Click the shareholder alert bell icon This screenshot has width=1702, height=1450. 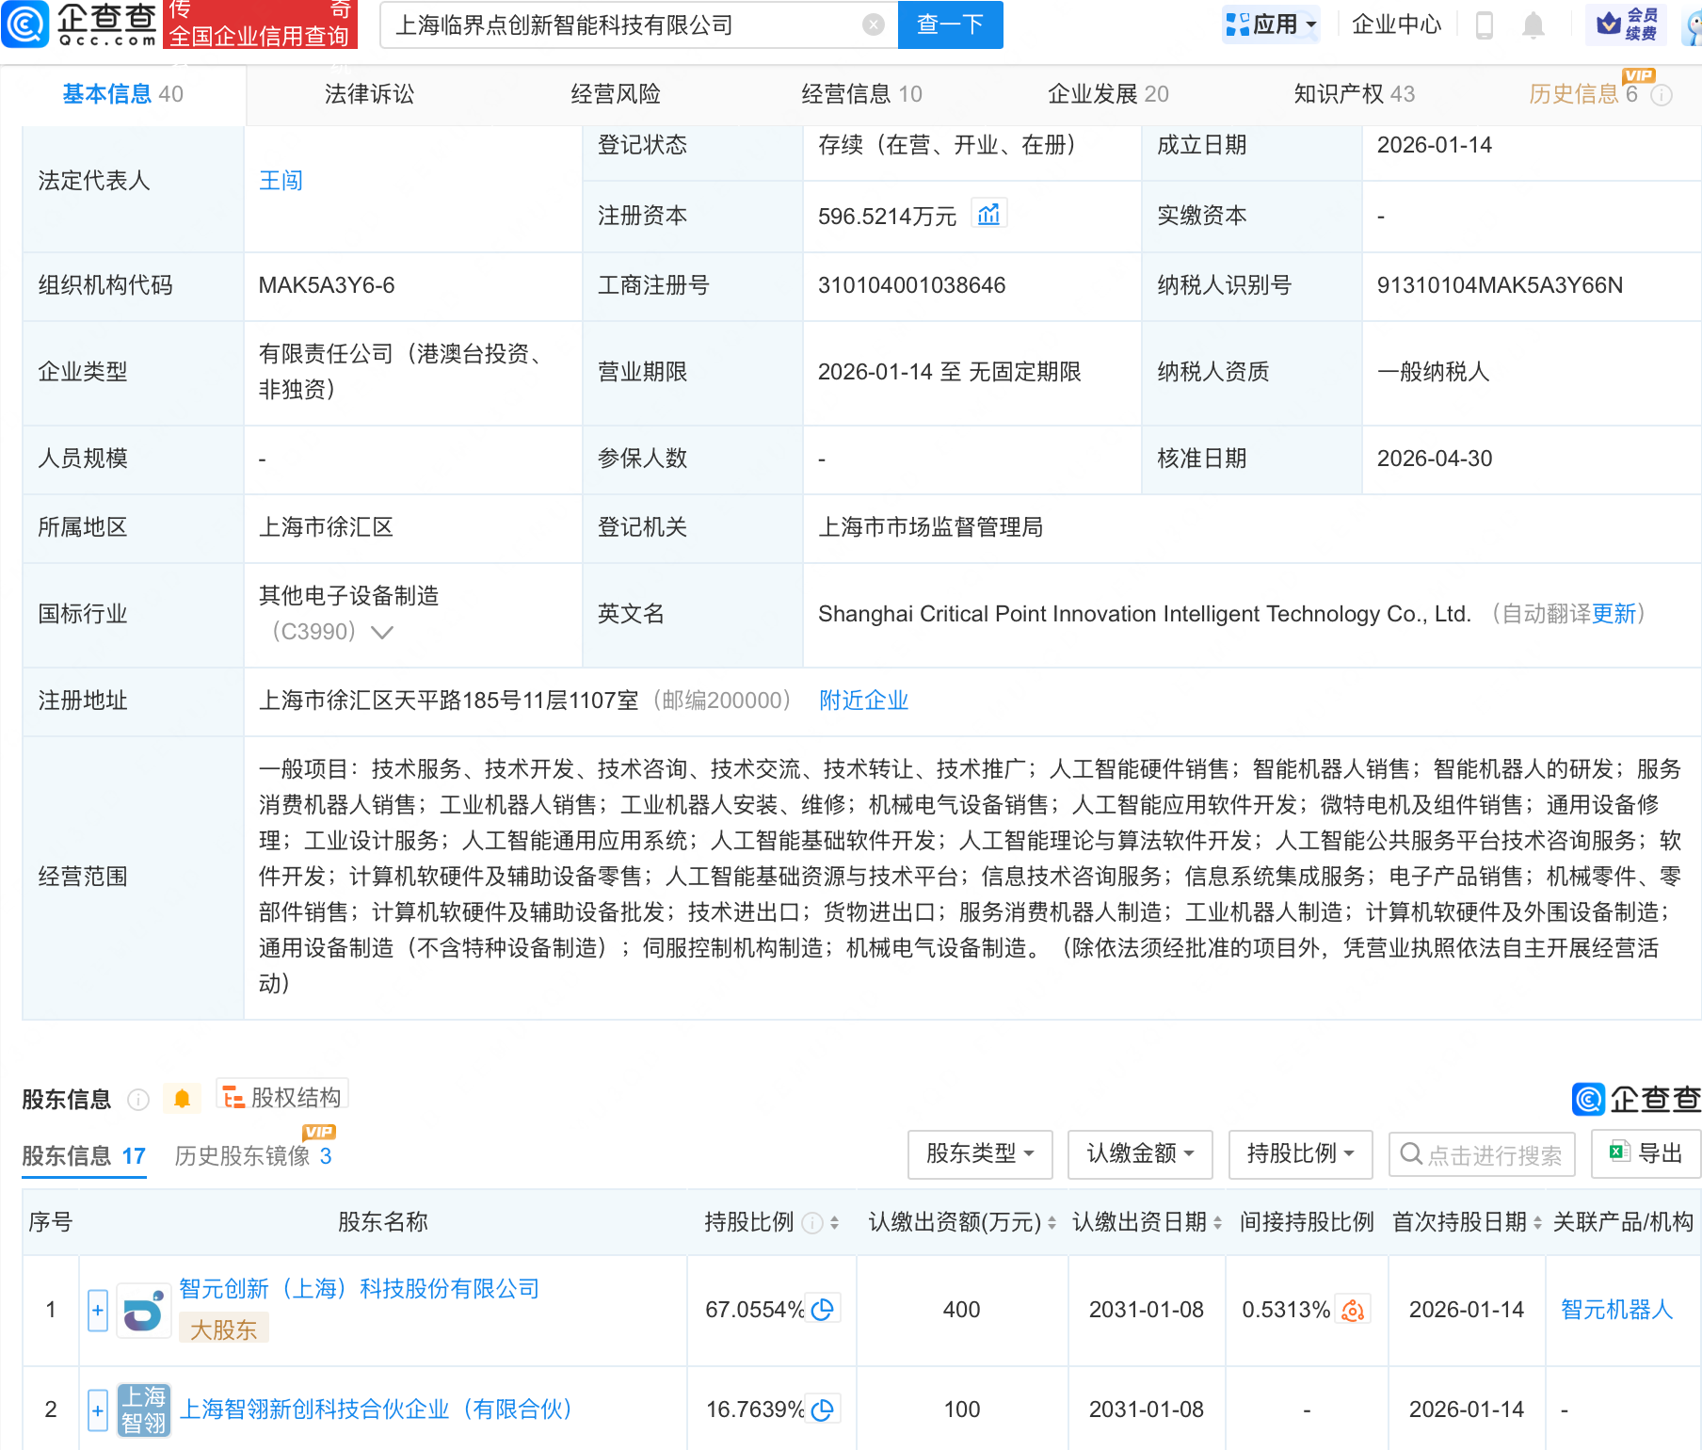(x=183, y=1099)
